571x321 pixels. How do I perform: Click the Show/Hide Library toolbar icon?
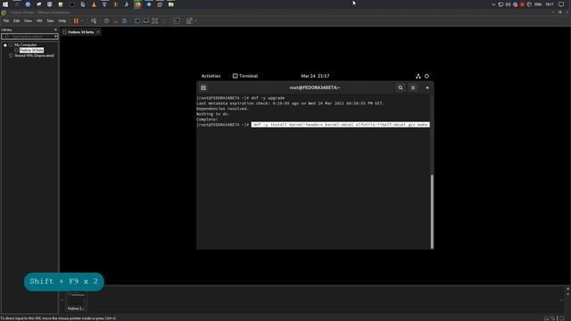[137, 21]
